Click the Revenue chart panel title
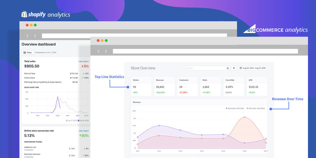Viewport: 316px width, 158px height. pos(137,102)
